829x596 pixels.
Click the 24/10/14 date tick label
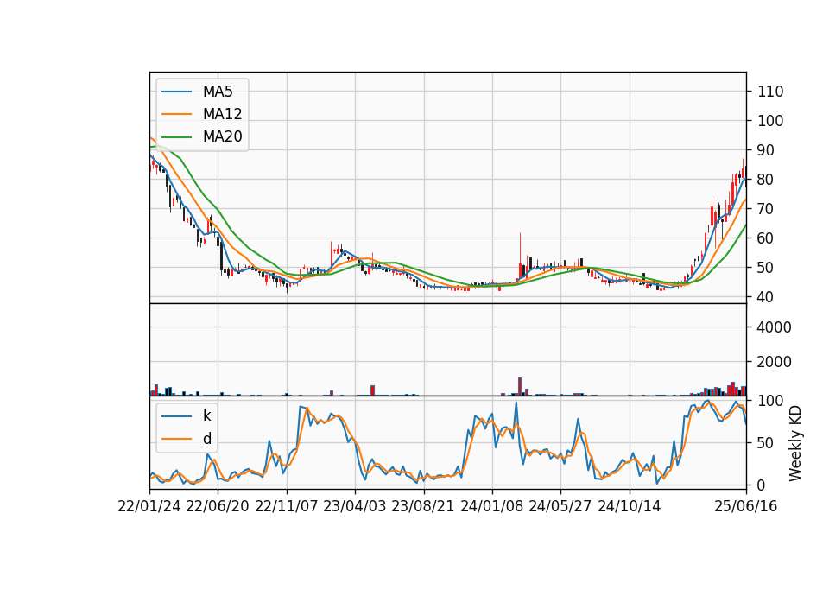click(x=630, y=506)
